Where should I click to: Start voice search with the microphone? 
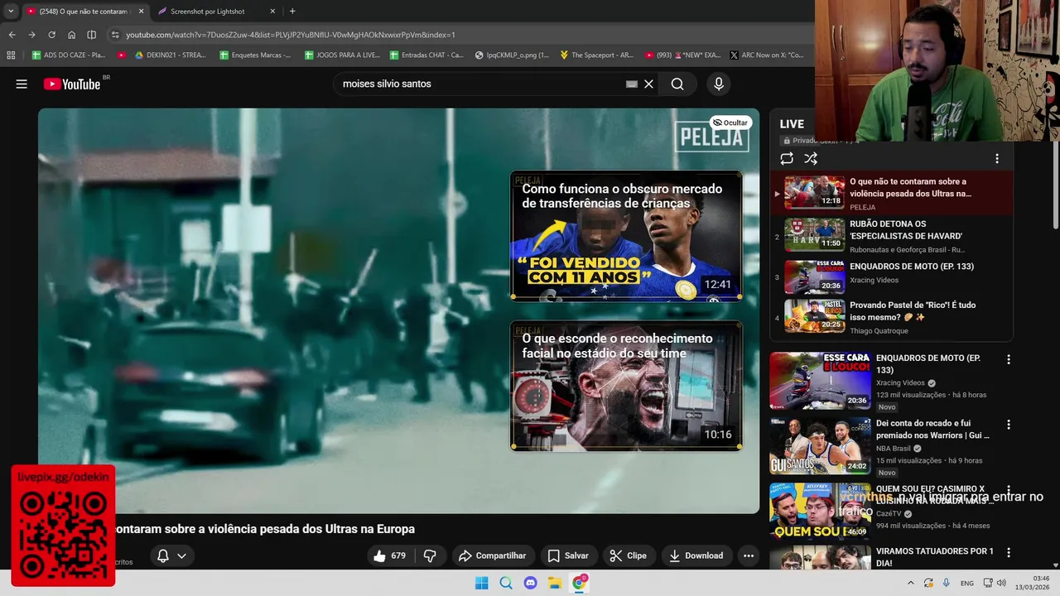point(719,84)
